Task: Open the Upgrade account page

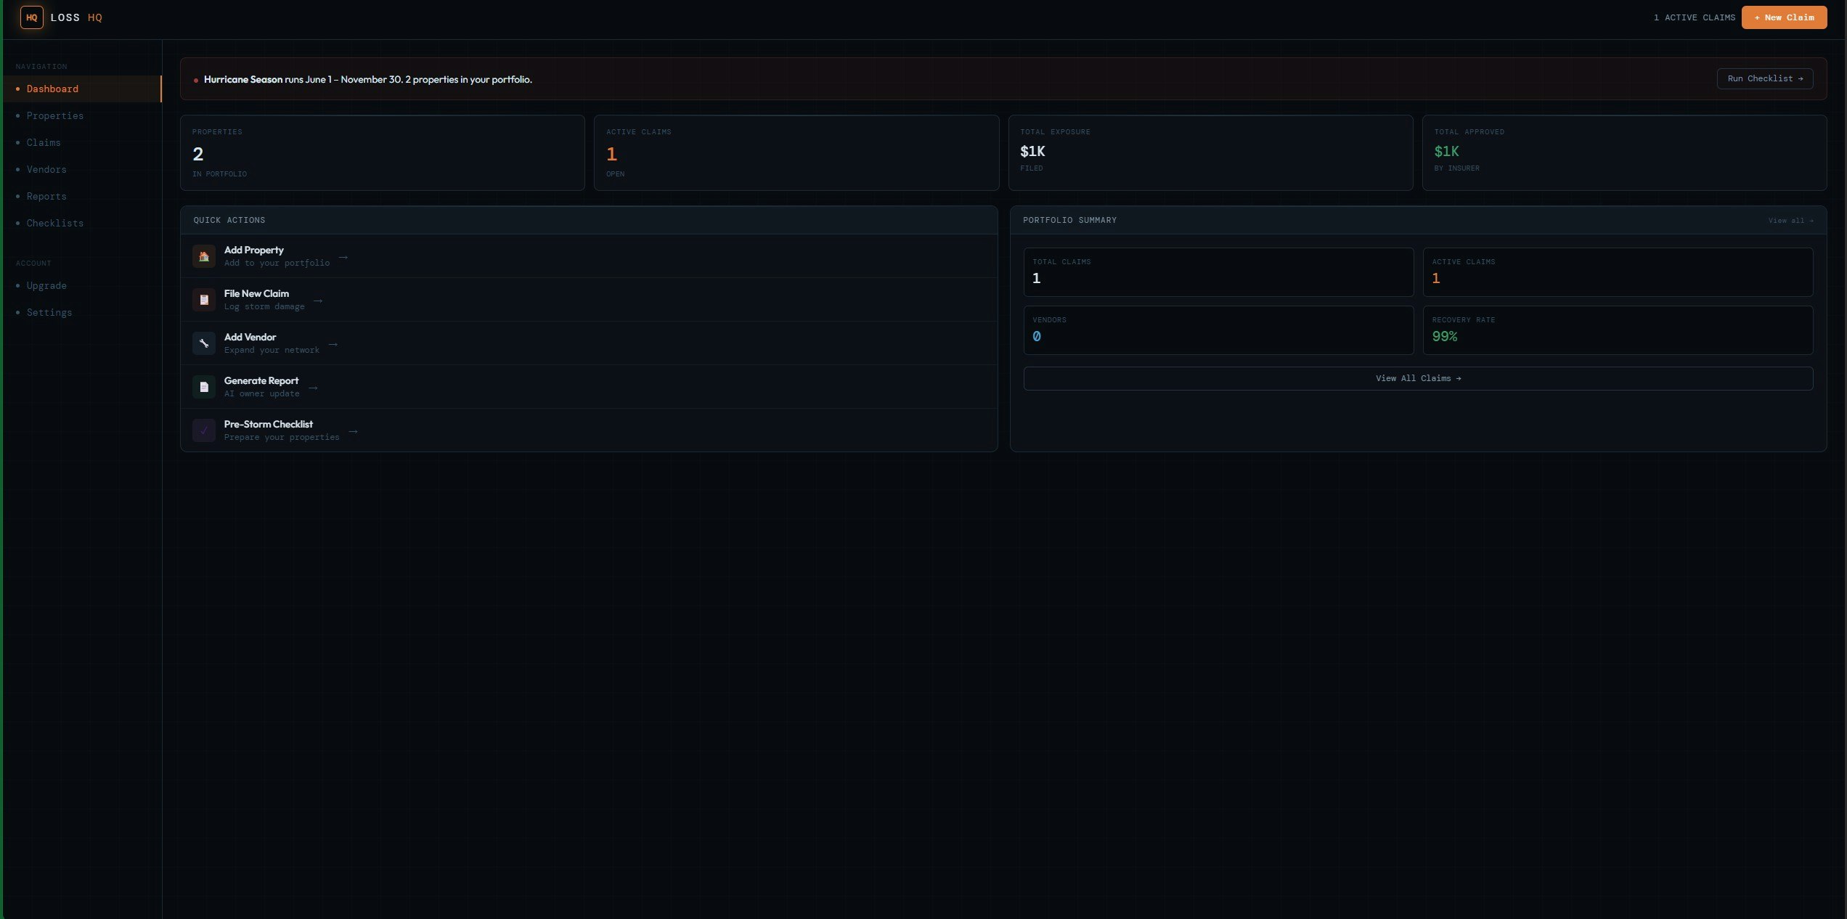Action: (x=81, y=285)
